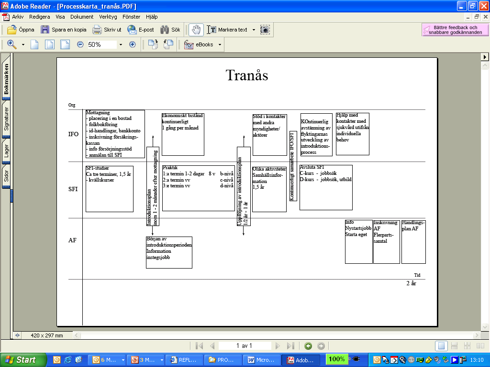Viewport: 490px width, 367px height.
Task: Switch to Micro... Word taskbar button
Action: coord(261,360)
